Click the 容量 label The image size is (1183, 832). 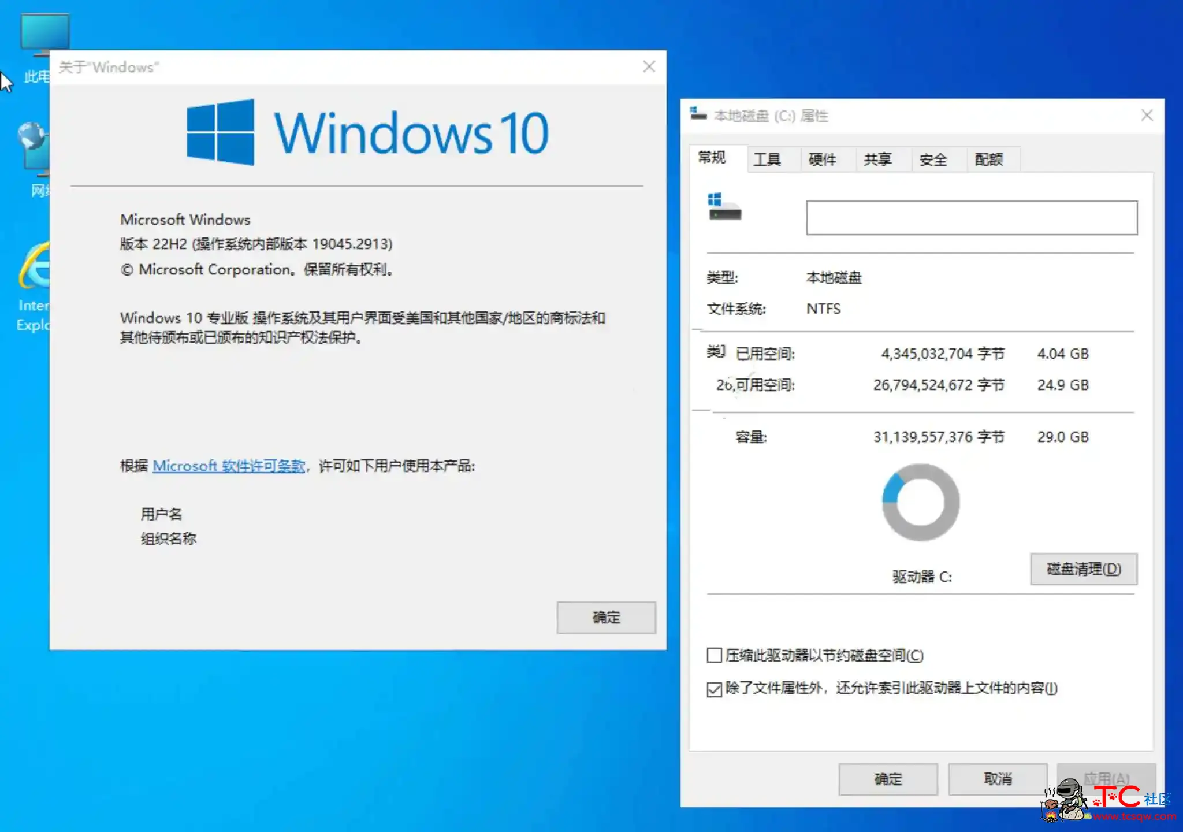[x=751, y=437]
